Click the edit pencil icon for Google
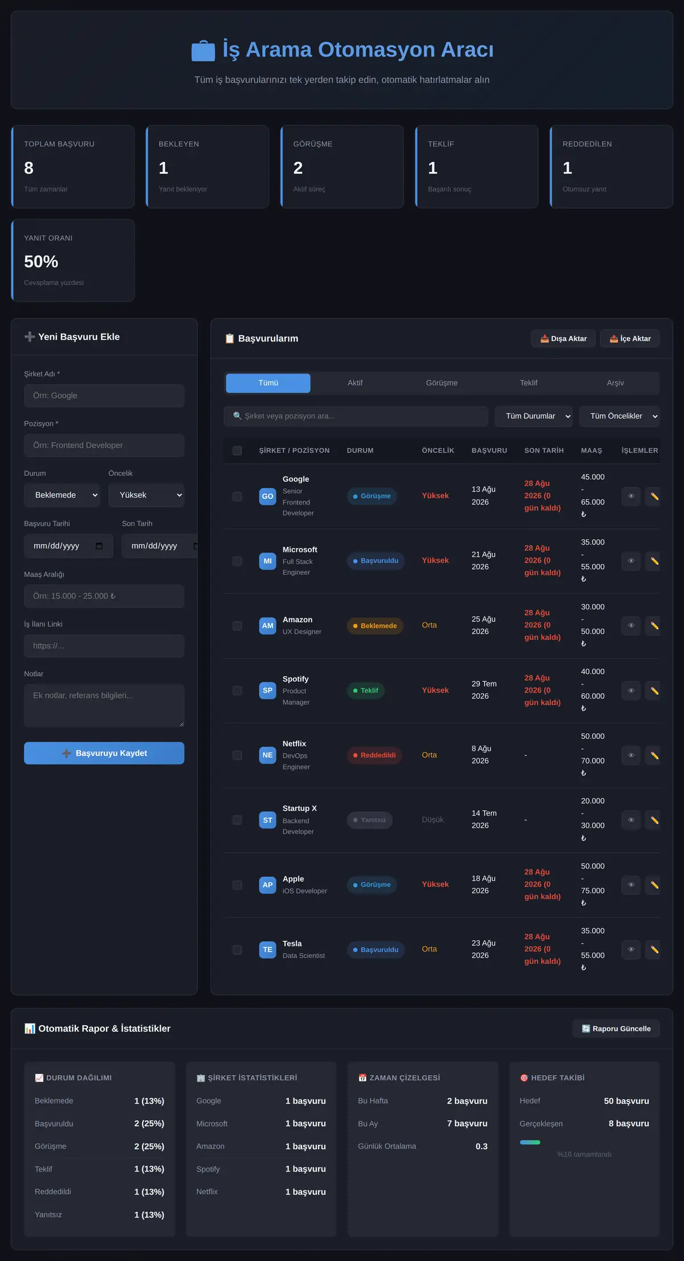The image size is (684, 1261). pyautogui.click(x=653, y=496)
